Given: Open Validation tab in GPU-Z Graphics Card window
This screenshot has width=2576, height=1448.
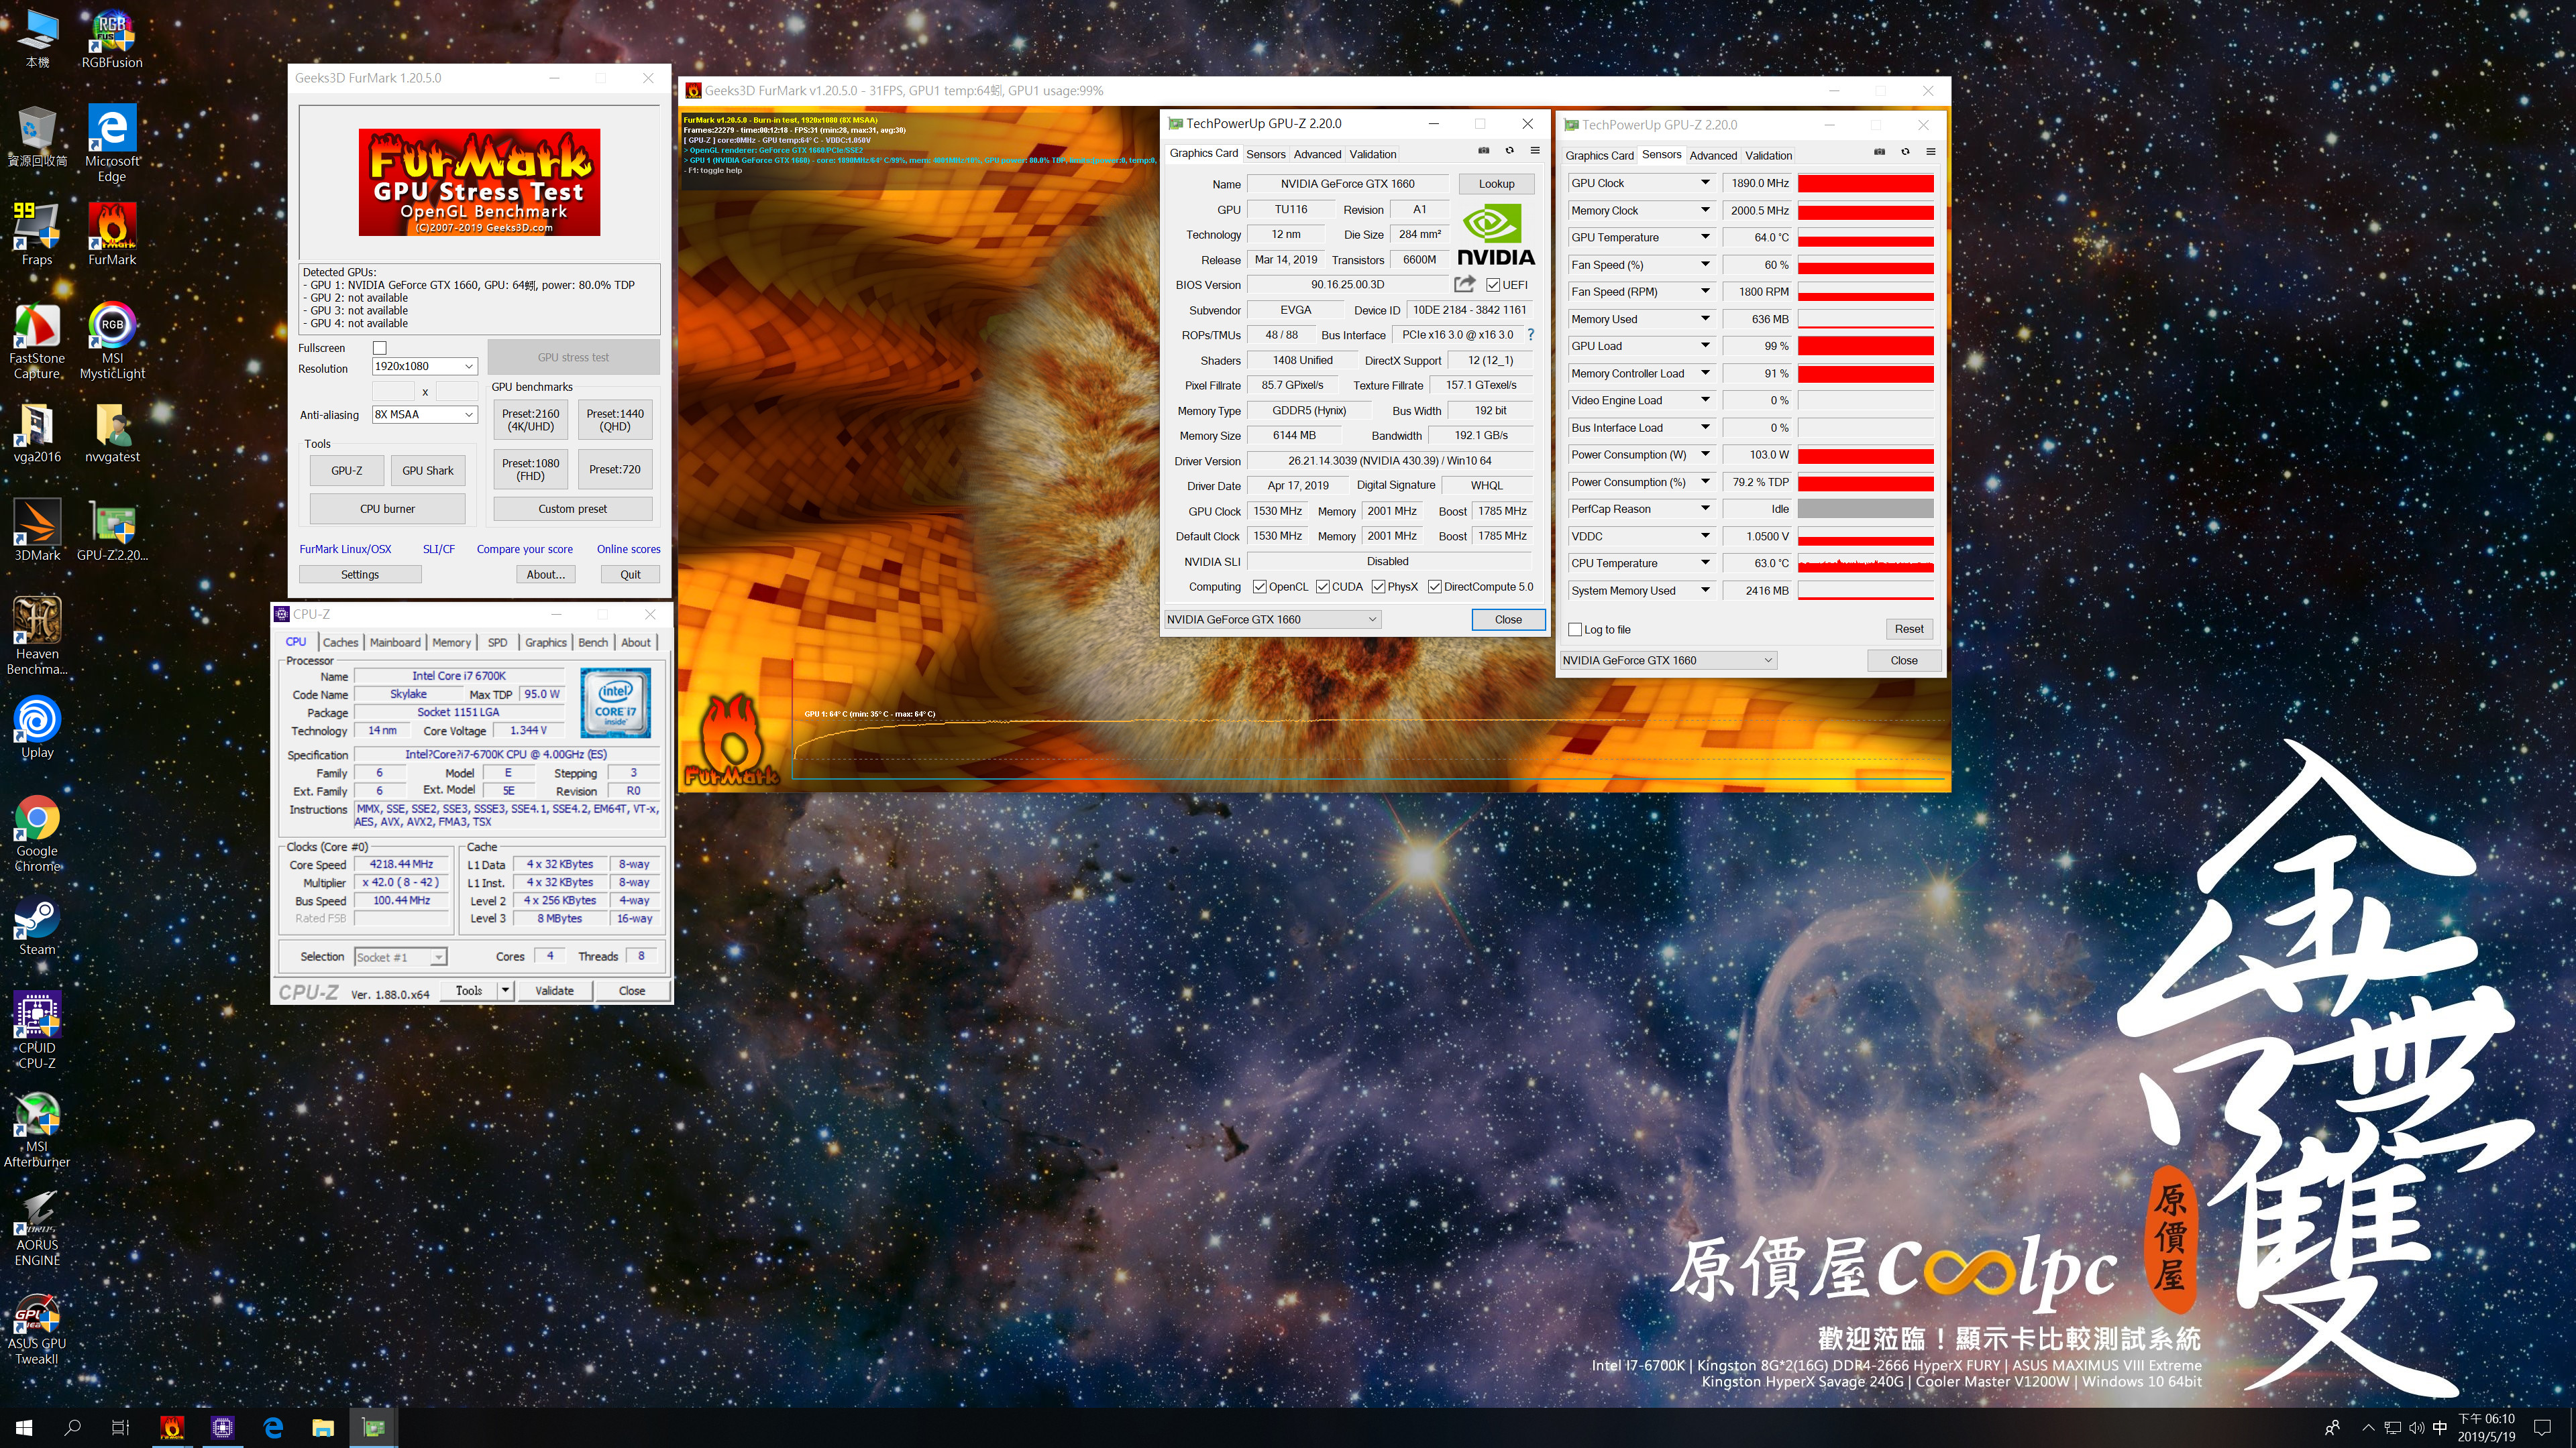Looking at the screenshot, I should click(1372, 154).
